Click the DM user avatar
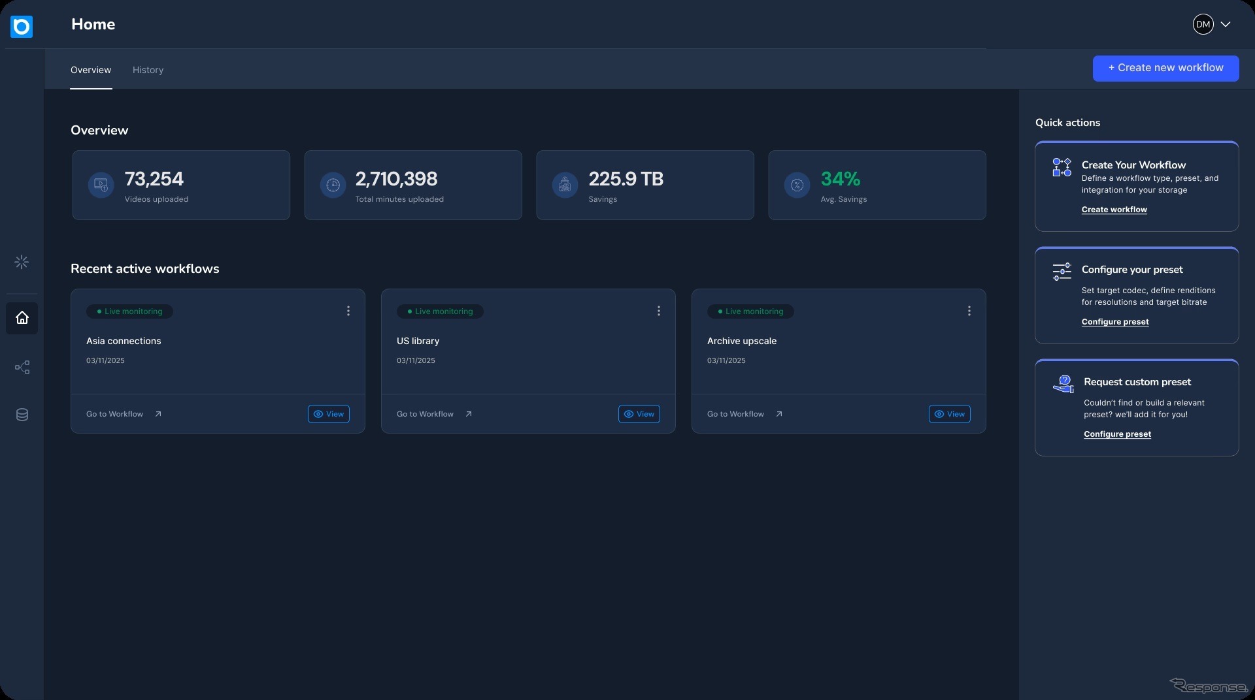Viewport: 1255px width, 700px height. coord(1203,25)
